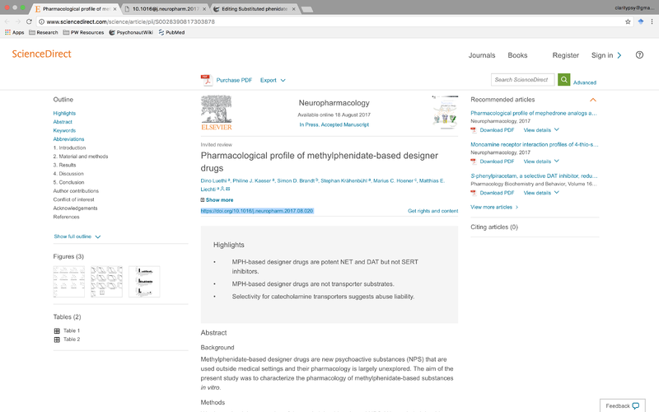The height and width of the screenshot is (412, 659).
Task: Open the Journals menu item
Action: (482, 55)
